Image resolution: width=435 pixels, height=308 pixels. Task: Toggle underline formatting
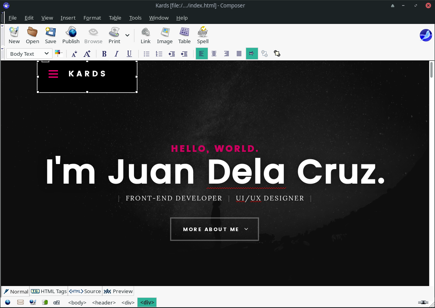(129, 54)
